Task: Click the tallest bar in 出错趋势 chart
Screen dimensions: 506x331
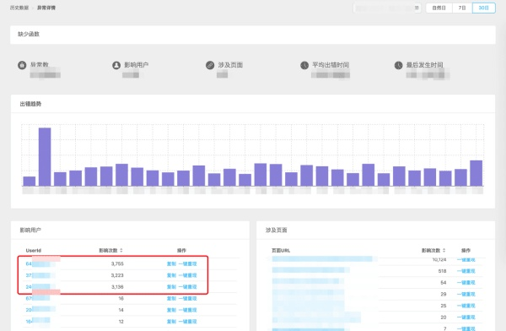Action: 45,157
